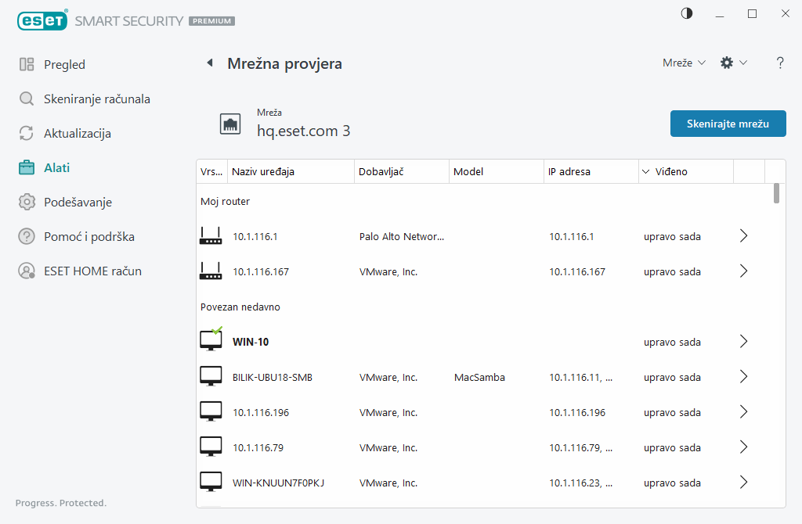This screenshot has height=524, width=802.
Task: Expand the Mreže dropdown
Action: click(684, 63)
